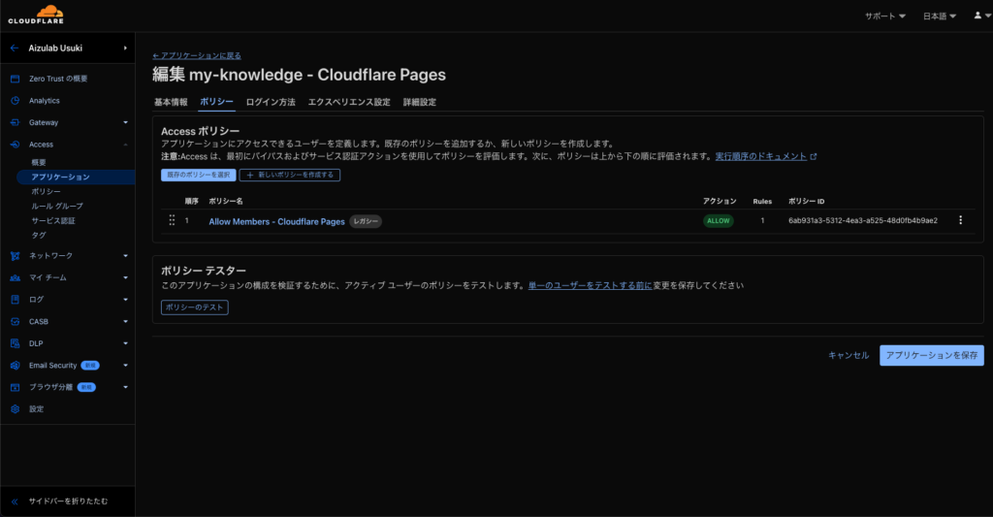Open the 詳細設定 tab
The height and width of the screenshot is (517, 993).
420,102
